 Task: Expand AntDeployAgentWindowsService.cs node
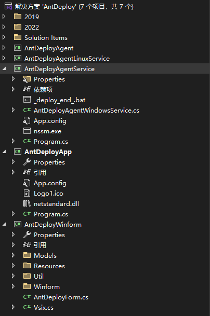coord(13,110)
